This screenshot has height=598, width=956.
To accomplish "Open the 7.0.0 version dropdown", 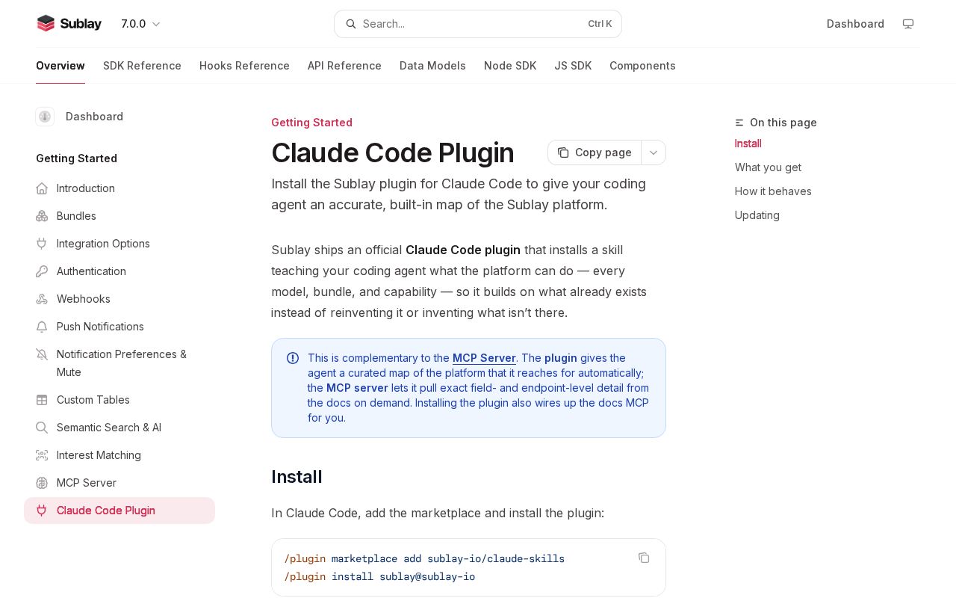I will coord(140,24).
